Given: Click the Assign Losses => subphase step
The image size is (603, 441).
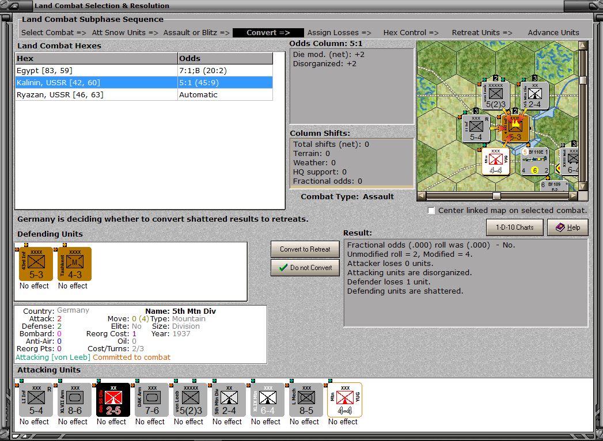Looking at the screenshot, I should pos(339,33).
